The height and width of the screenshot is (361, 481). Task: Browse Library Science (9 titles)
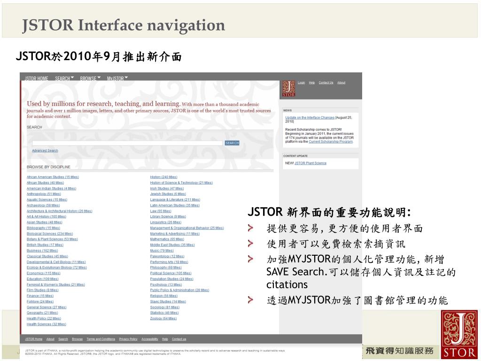(168, 216)
